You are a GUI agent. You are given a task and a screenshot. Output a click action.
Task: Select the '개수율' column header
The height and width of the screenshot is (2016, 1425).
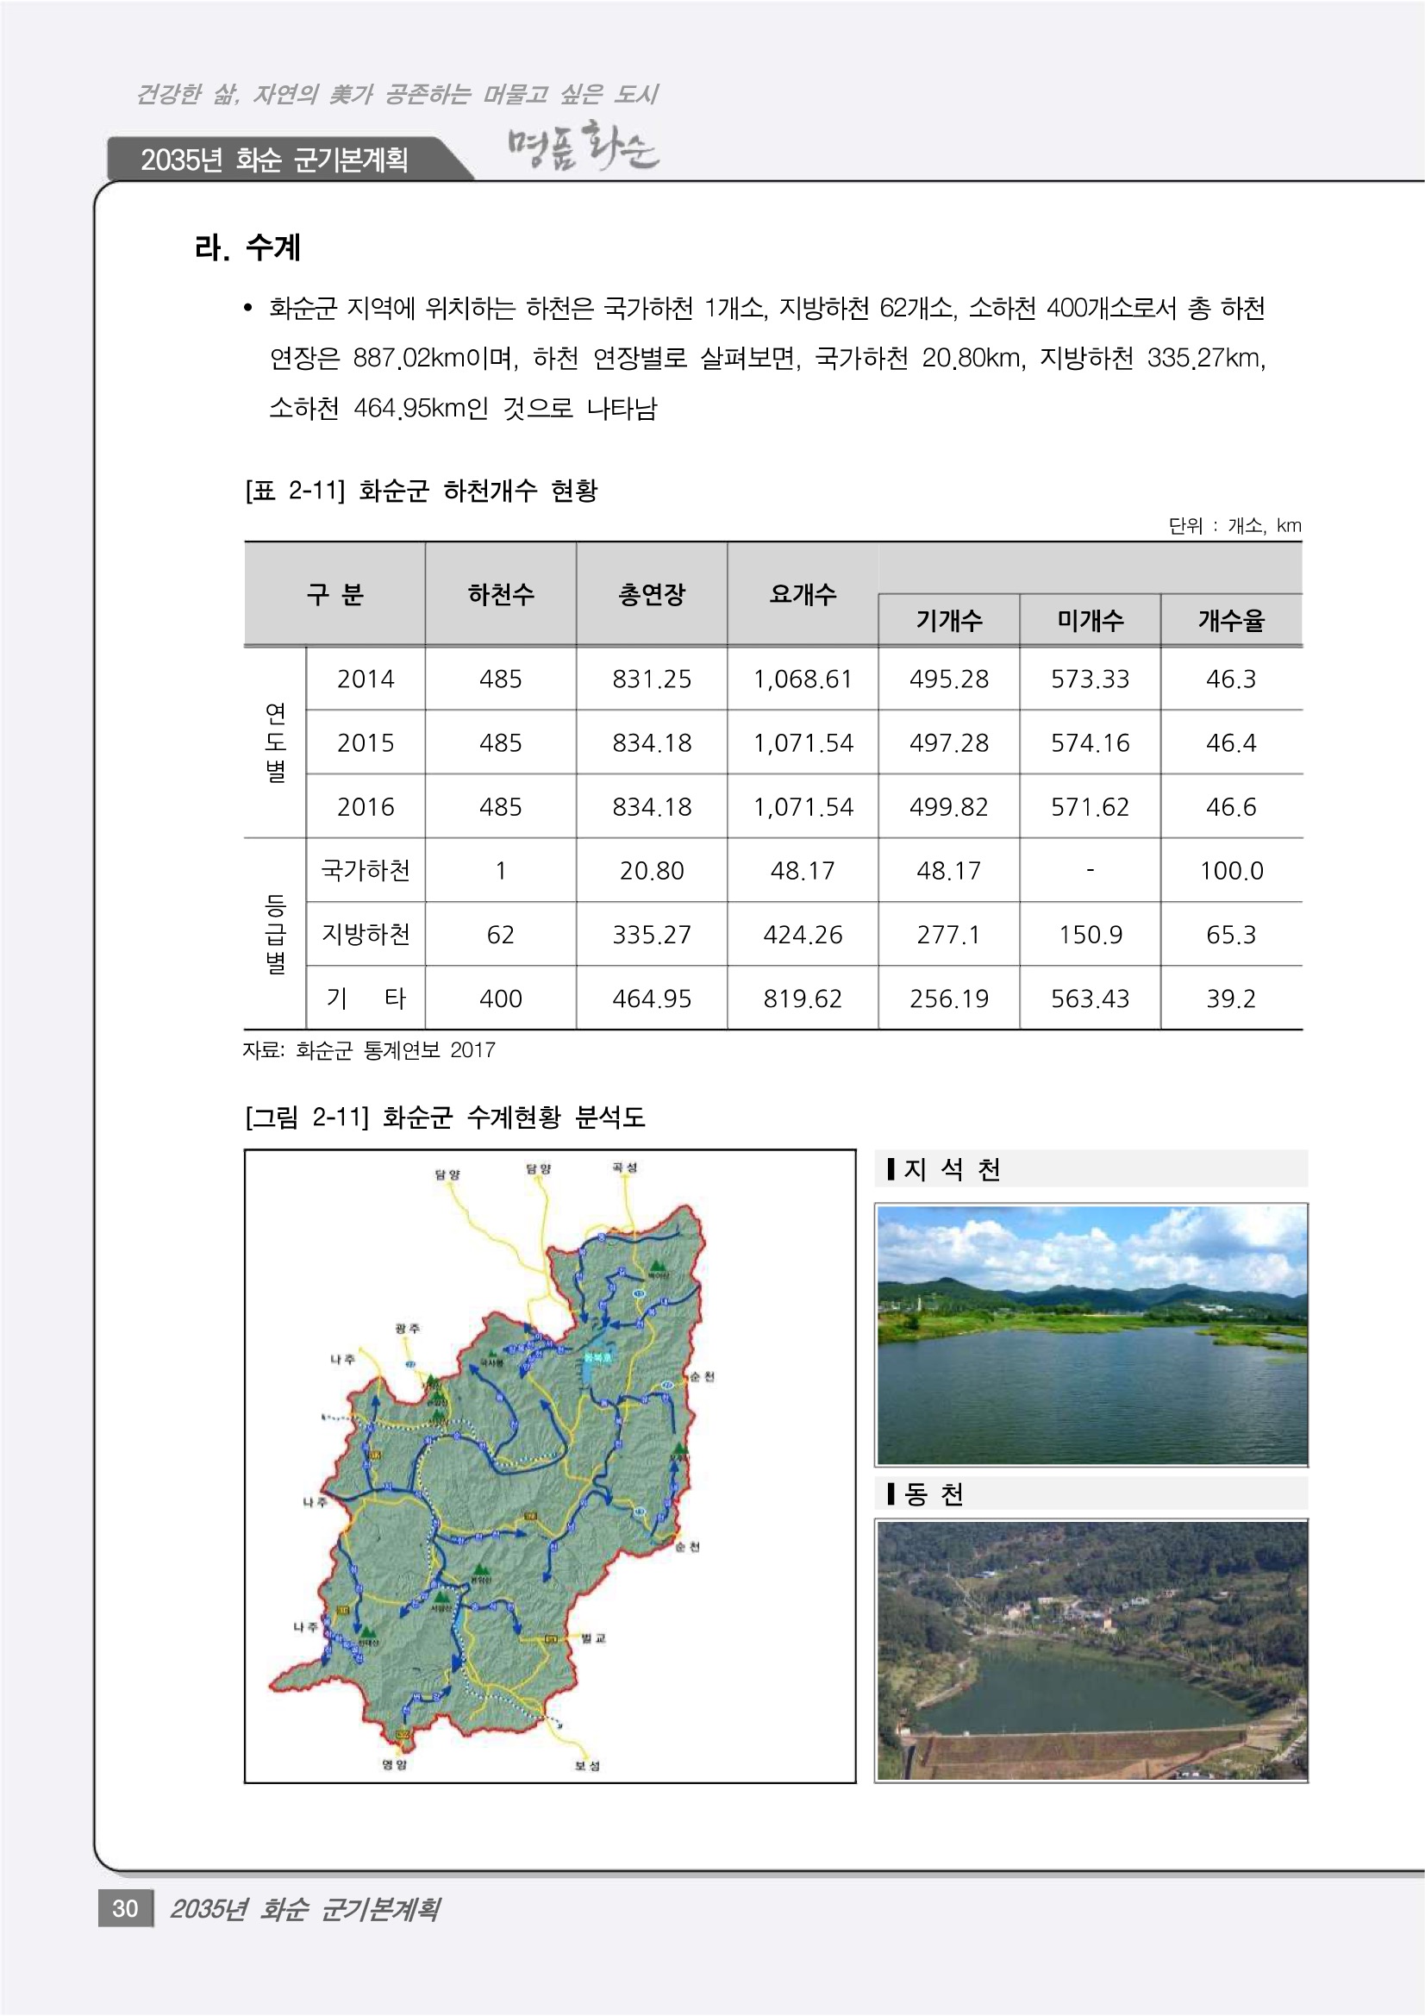coord(1231,621)
